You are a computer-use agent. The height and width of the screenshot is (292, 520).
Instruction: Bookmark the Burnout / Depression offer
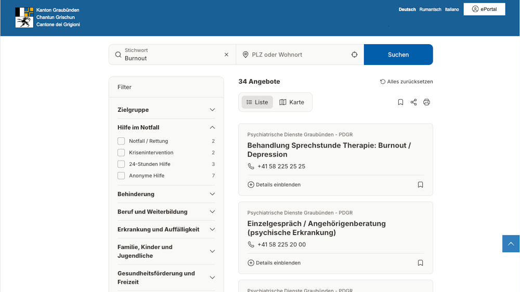point(420,184)
